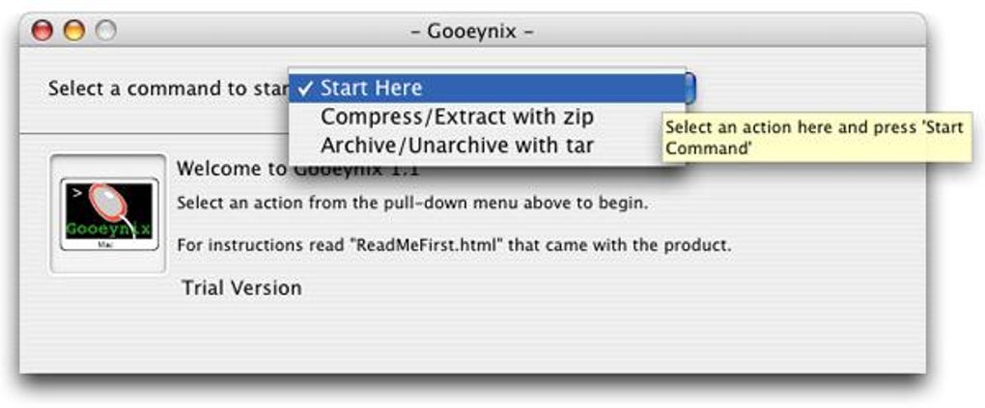Click the 'Select a command to start' label
Image resolution: width=985 pixels, height=408 pixels.
[x=164, y=89]
